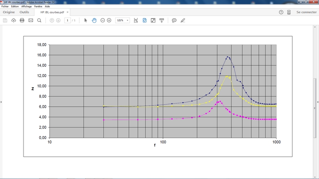Activate the Hand pan tool
The width and height of the screenshot is (319, 179).
(x=94, y=20)
